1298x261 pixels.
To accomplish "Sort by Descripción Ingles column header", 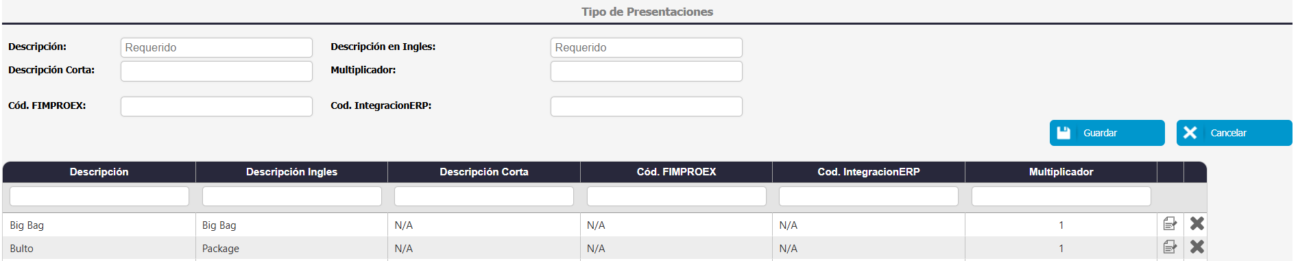I will click(291, 172).
